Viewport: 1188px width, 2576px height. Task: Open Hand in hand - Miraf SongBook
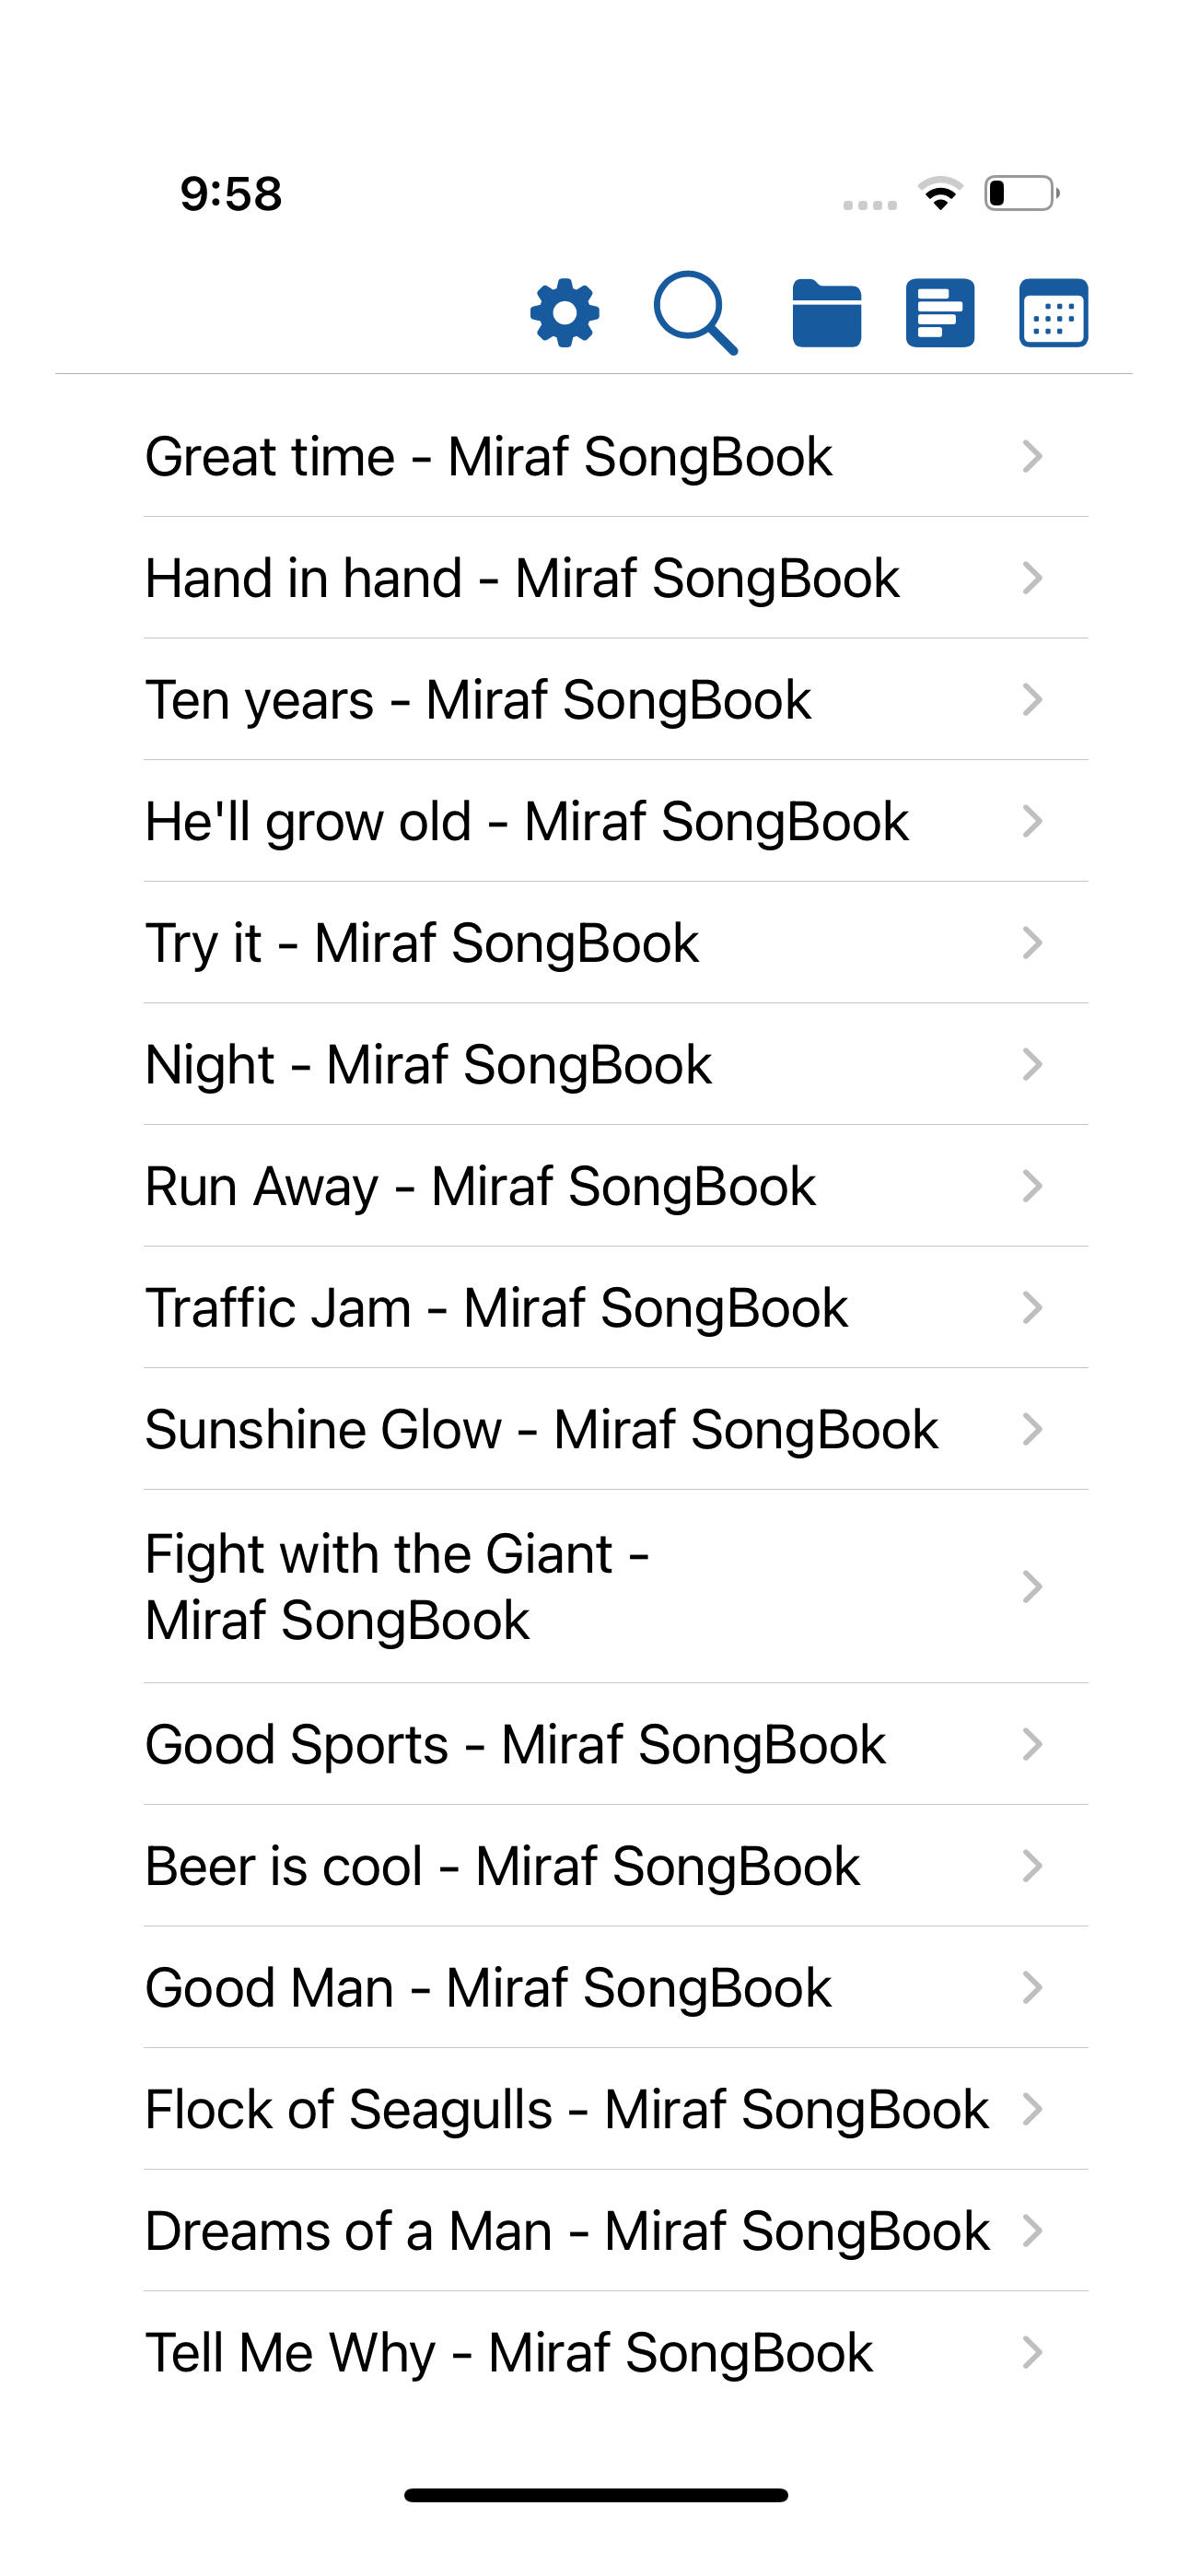[616, 578]
